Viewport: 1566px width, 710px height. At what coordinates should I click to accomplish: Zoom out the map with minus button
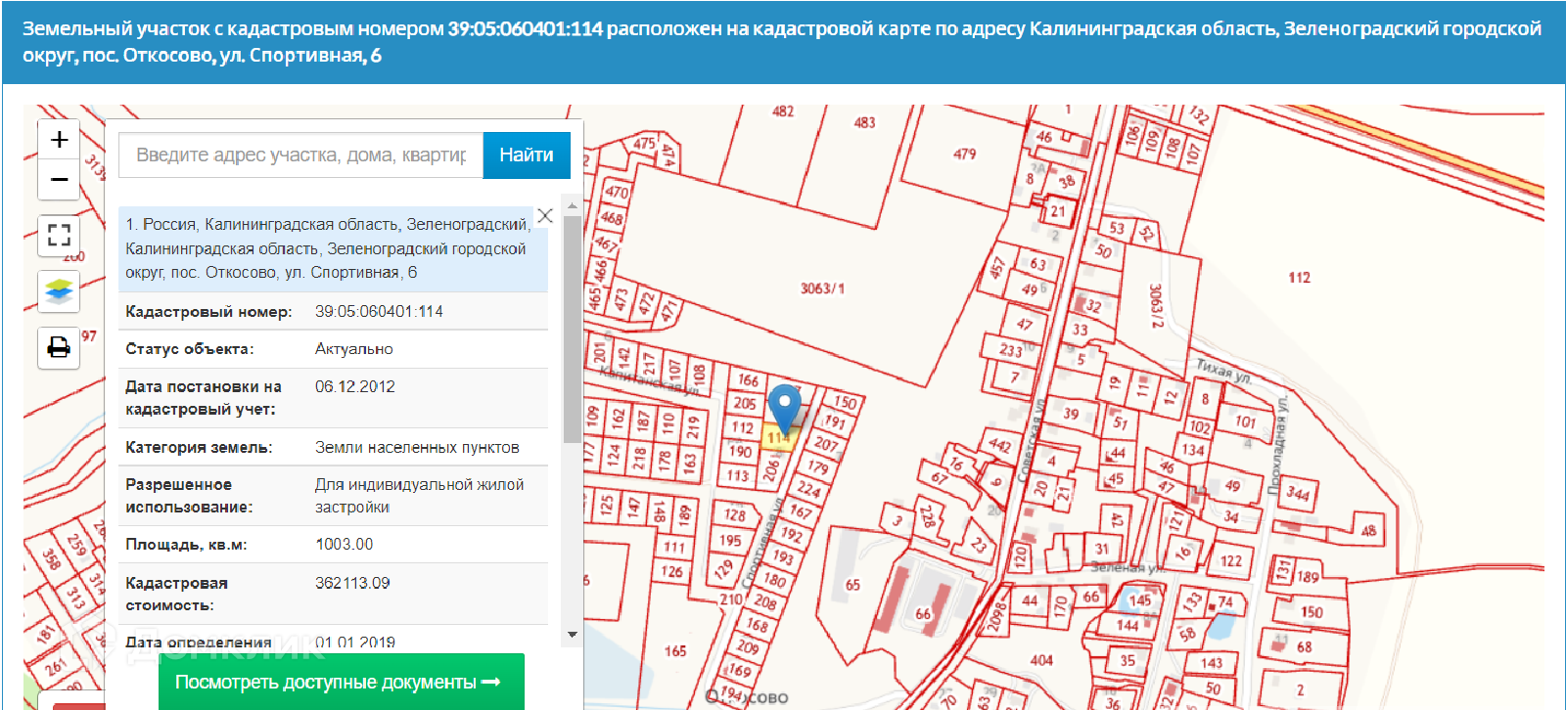tap(59, 180)
